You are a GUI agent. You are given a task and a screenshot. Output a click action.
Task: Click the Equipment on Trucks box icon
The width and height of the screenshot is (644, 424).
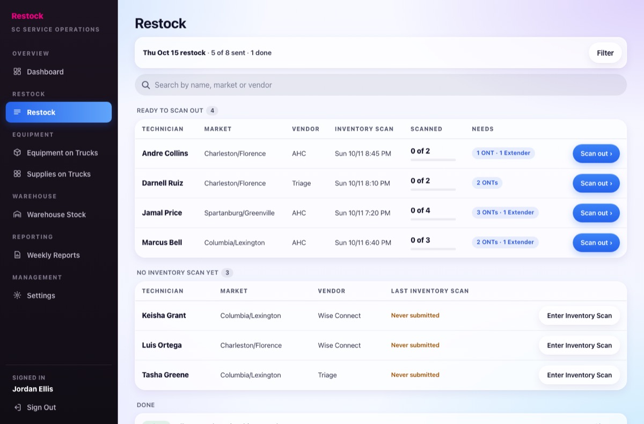(17, 152)
